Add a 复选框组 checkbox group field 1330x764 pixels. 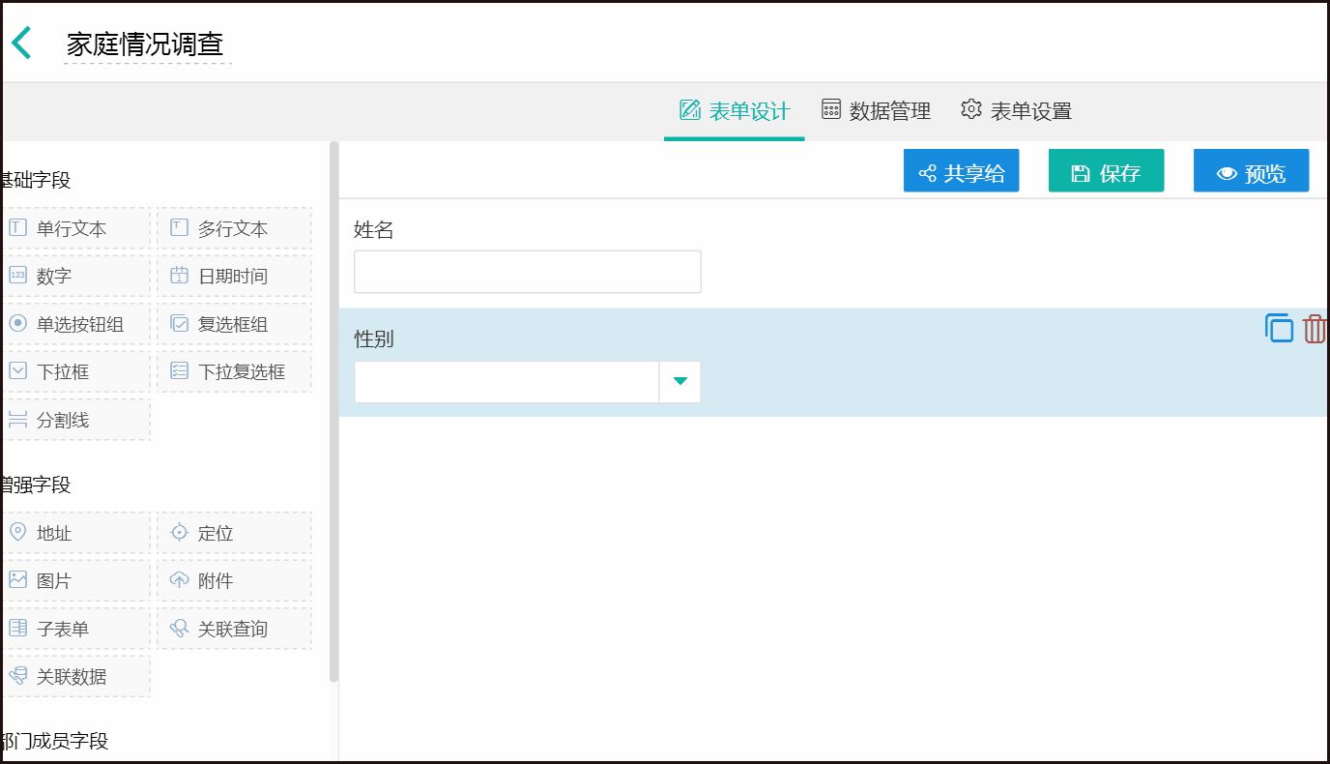[235, 324]
